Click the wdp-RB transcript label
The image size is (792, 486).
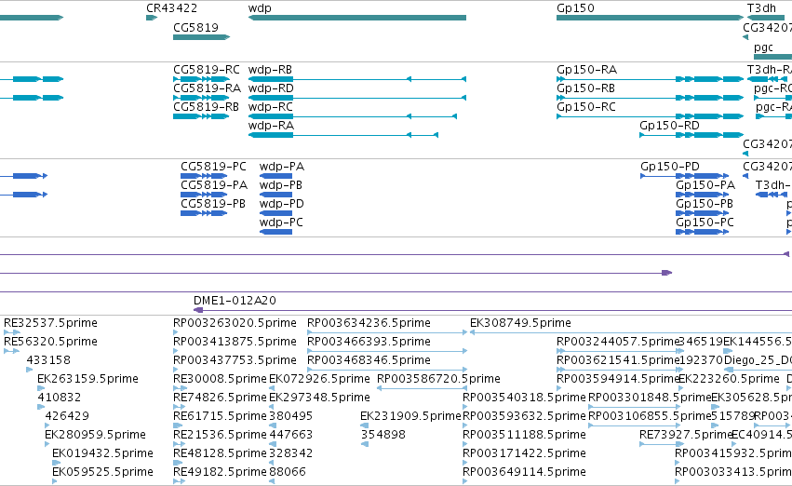pyautogui.click(x=270, y=70)
